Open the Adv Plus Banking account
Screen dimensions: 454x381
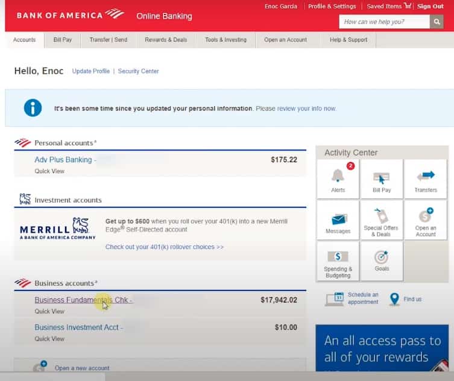pos(65,160)
